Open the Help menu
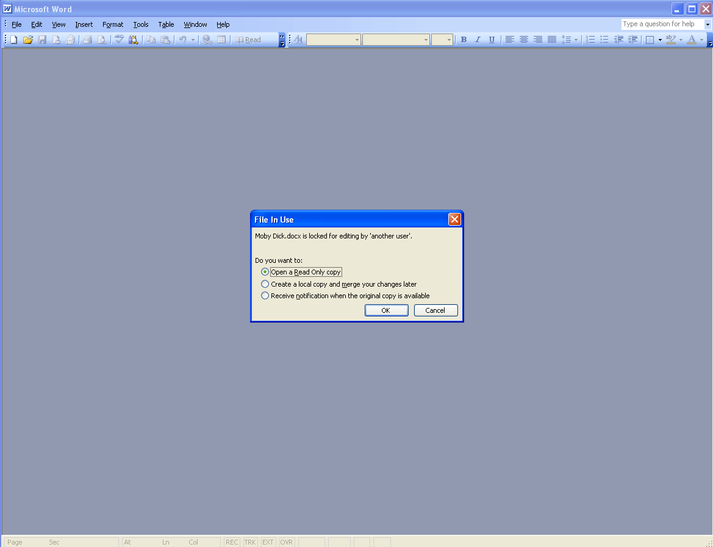 pos(223,24)
